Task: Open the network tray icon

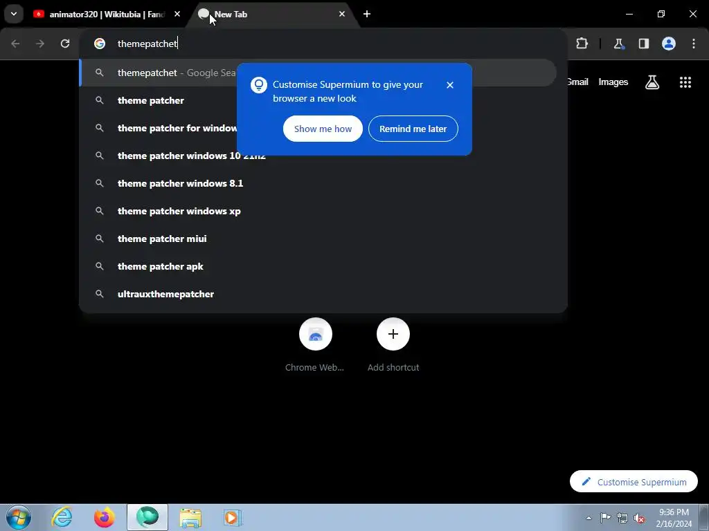Action: pos(622,518)
